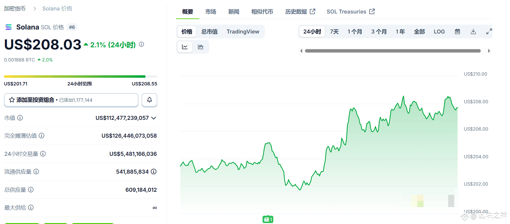Image resolution: width=510 pixels, height=224 pixels.
Task: Open info icon beside 24小时交易量
Action: coord(43,154)
